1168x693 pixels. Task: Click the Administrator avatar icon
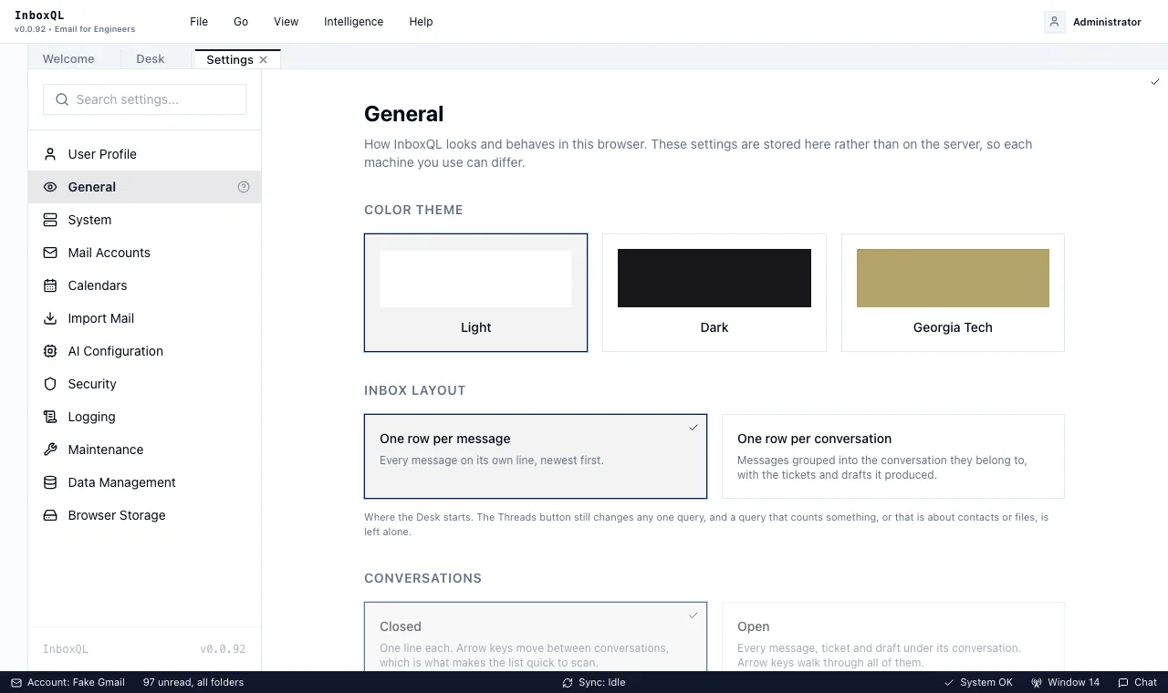click(1055, 22)
